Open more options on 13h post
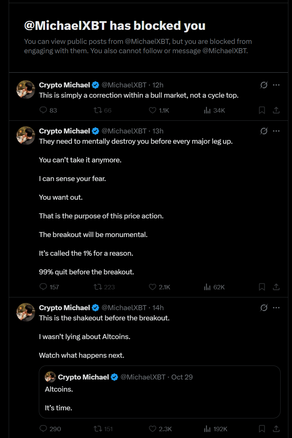Viewport: 292px width, 438px height. point(276,131)
